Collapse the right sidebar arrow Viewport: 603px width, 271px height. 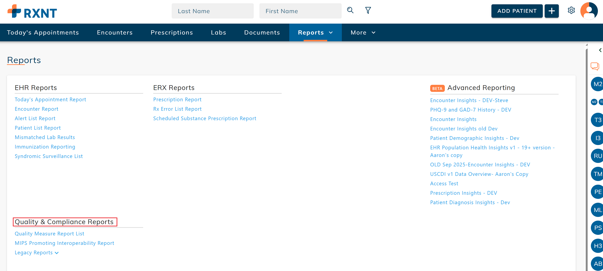600,50
